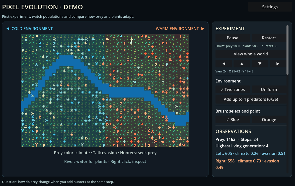Click the sidebar vertical scrollbar
The width and height of the screenshot is (295, 186).
(287, 50)
